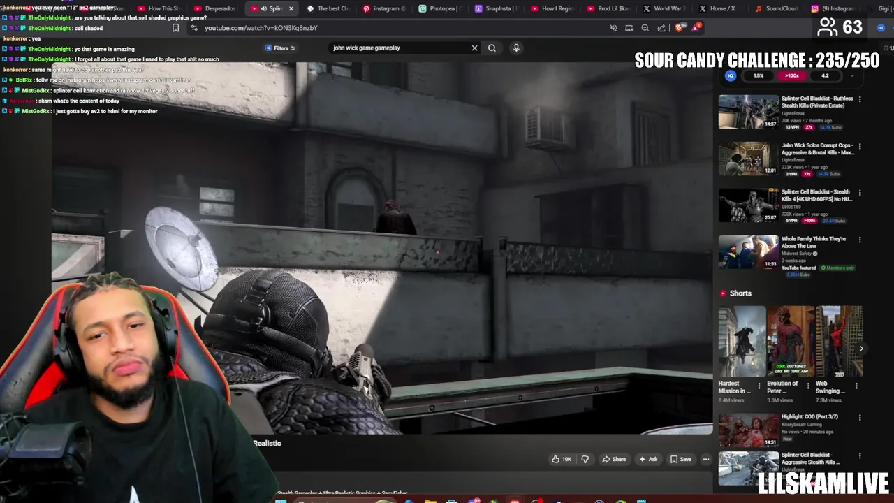894x503 pixels.
Task: Switch to the Desperados tab
Action: 214,8
